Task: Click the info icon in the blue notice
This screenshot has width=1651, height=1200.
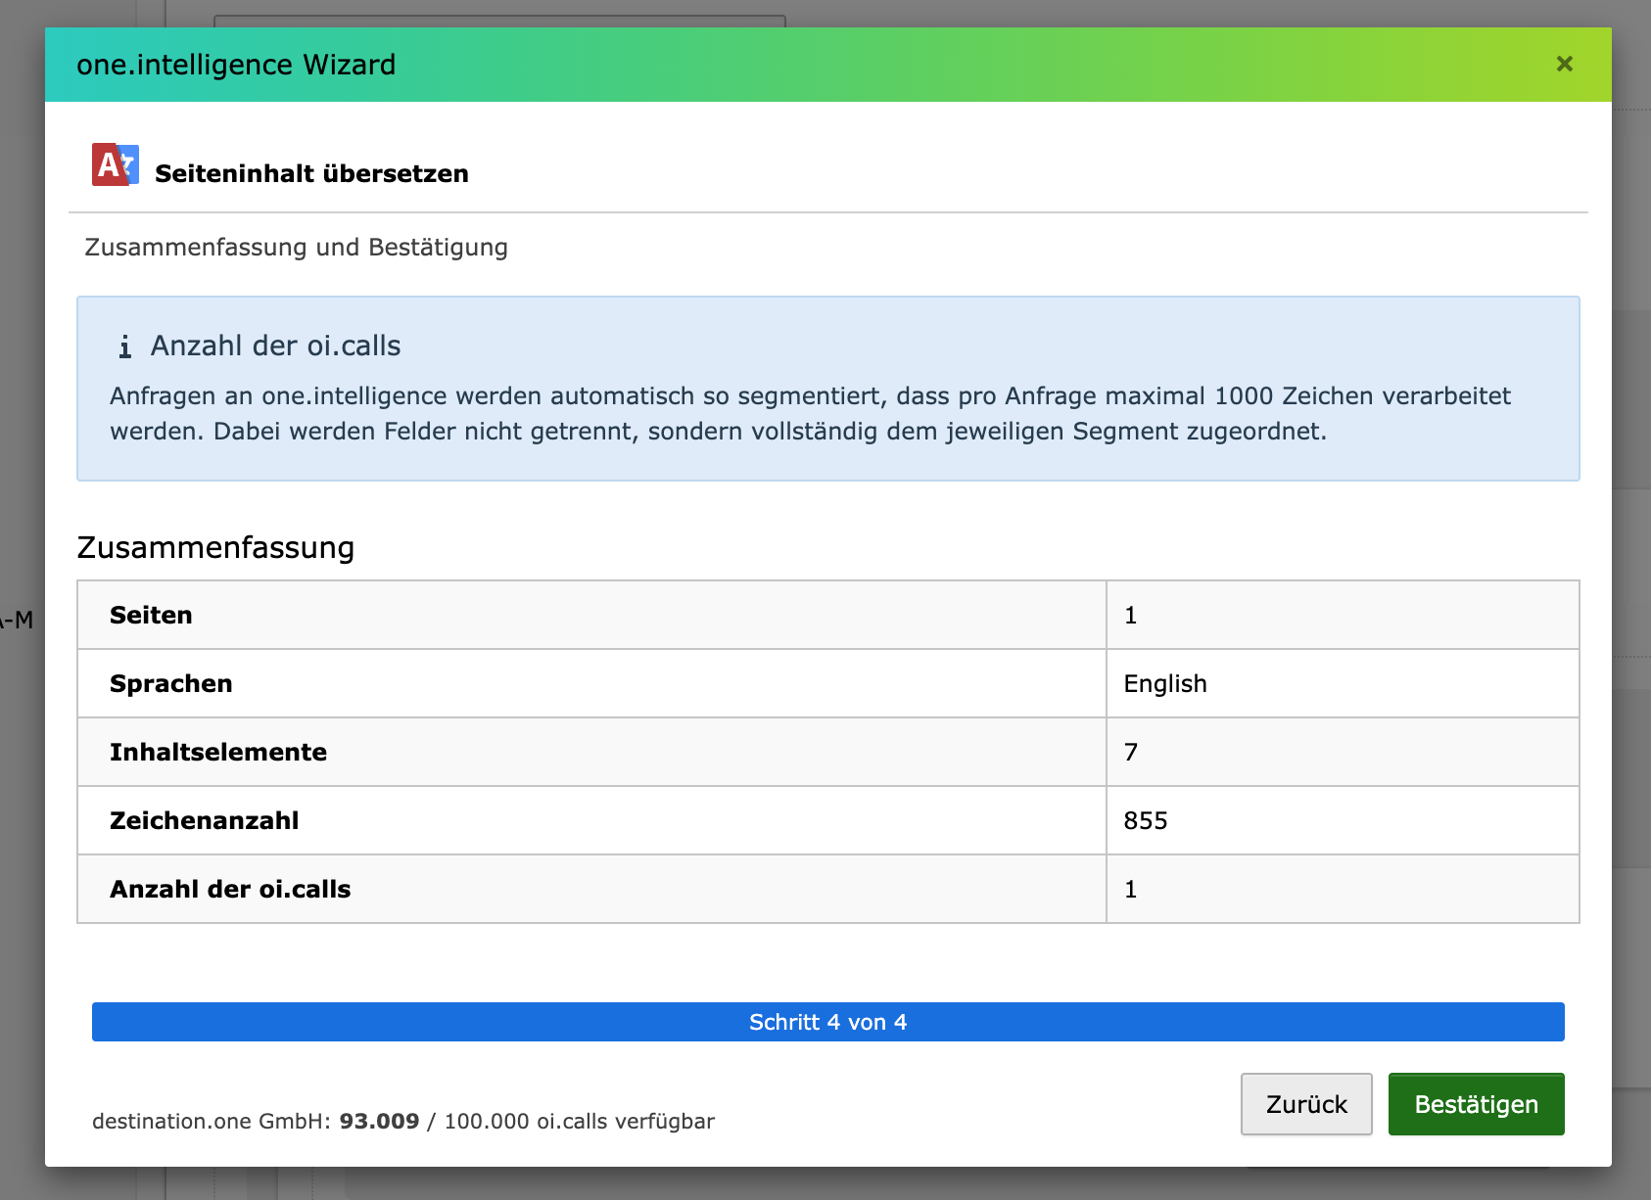Action: 124,346
